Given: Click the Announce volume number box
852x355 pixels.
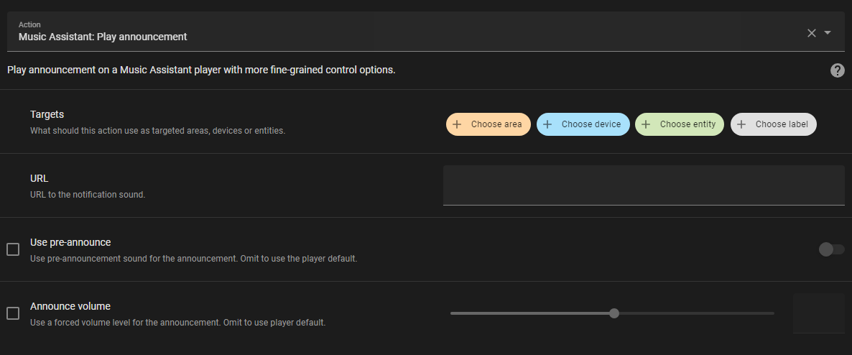Looking at the screenshot, I should (818, 313).
